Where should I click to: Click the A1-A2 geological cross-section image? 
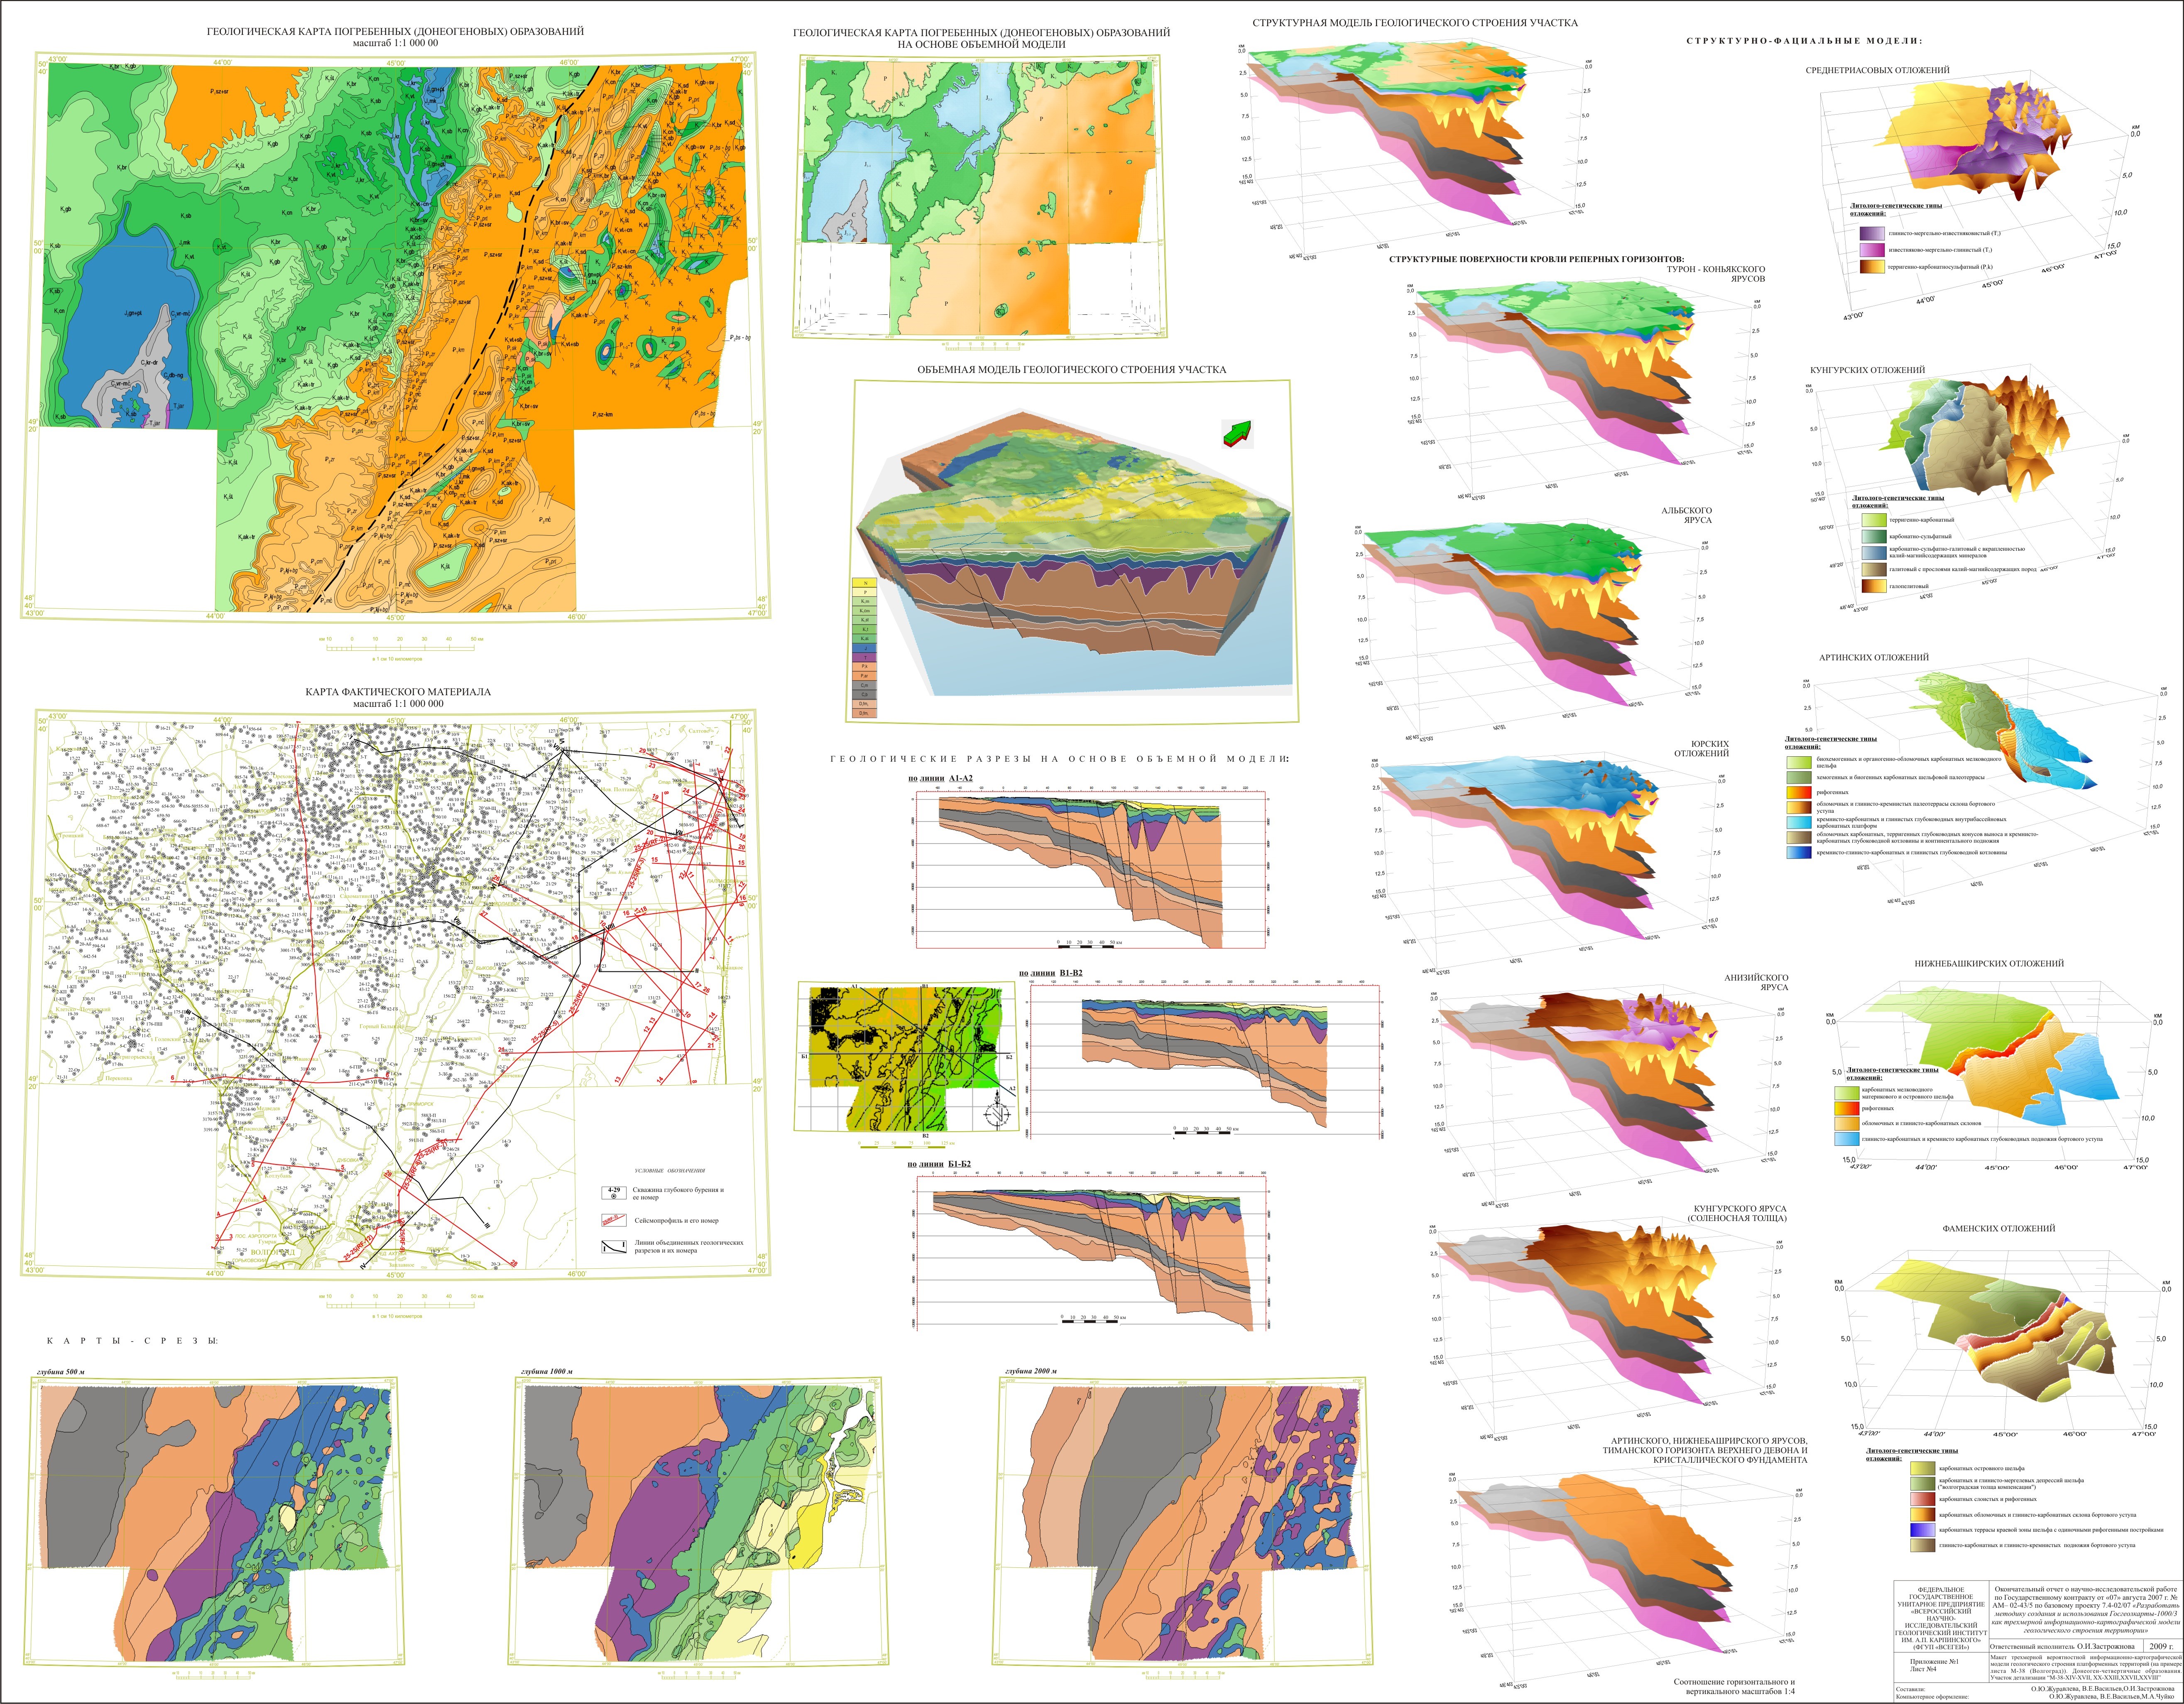pyautogui.click(x=1090, y=870)
